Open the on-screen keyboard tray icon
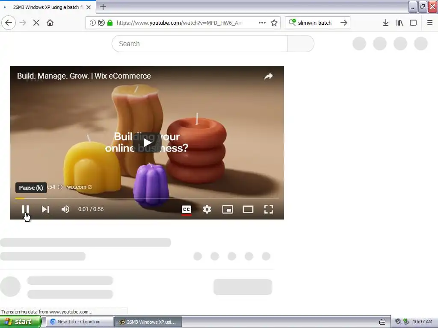The image size is (438, 328). [382, 322]
